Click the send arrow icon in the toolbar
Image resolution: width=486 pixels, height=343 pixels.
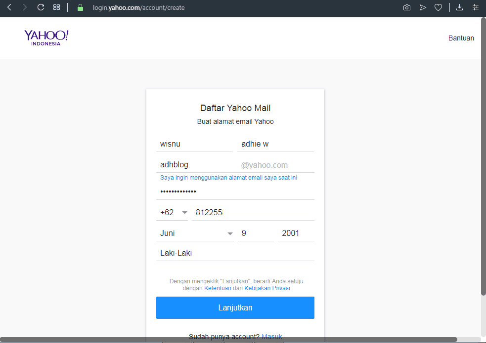[x=423, y=8]
